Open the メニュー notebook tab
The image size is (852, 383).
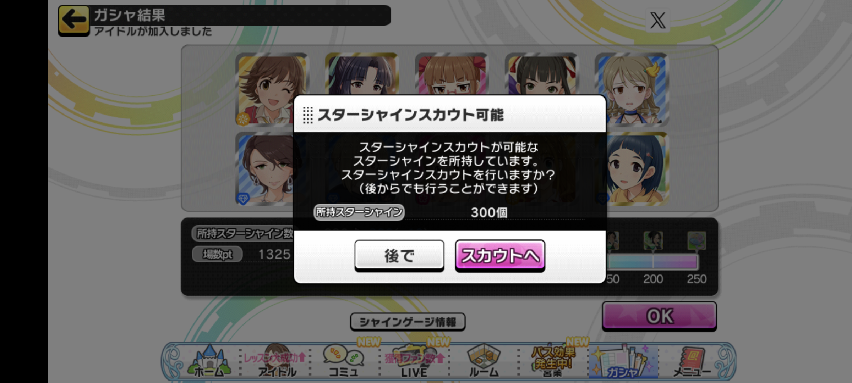(x=692, y=361)
